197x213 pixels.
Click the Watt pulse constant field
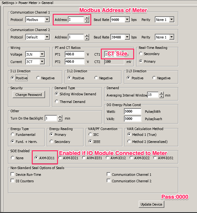133,111
